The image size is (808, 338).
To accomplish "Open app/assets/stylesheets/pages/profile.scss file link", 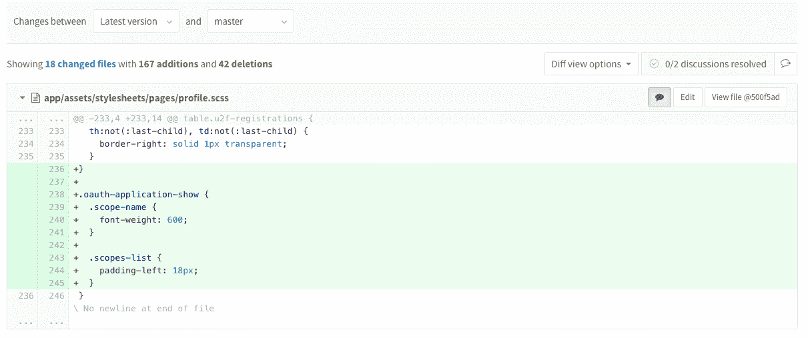I will [136, 98].
